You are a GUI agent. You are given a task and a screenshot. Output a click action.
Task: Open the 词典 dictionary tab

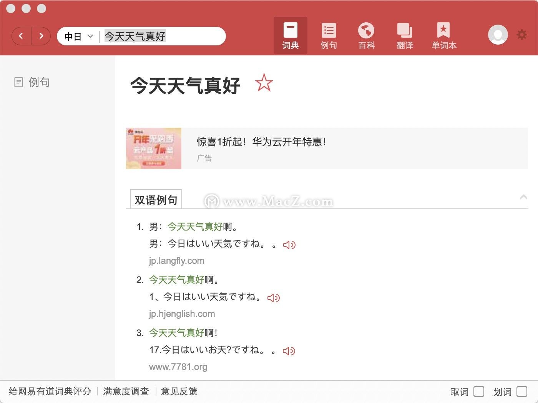[x=290, y=35]
